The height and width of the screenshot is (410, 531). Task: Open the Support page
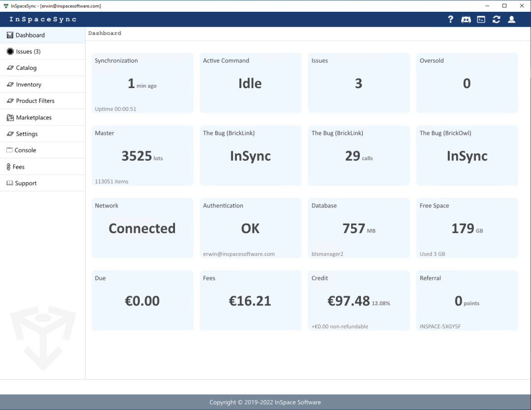[x=26, y=183]
